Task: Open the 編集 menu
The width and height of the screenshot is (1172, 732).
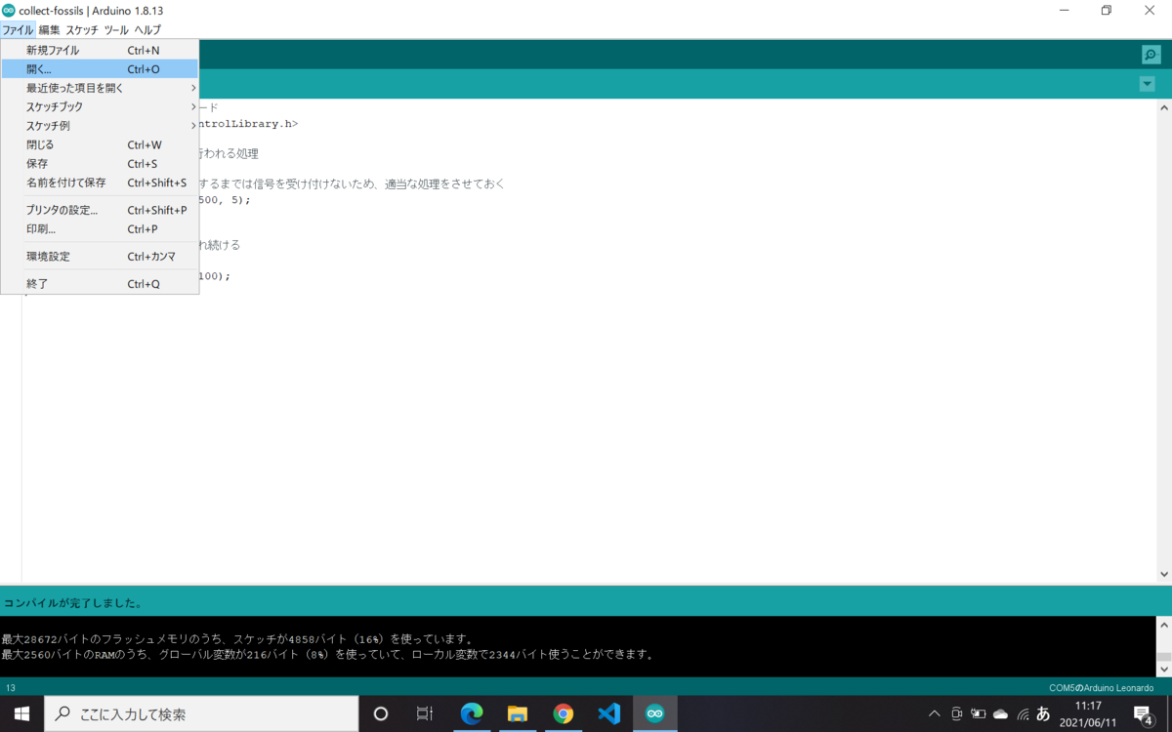Action: coord(49,30)
